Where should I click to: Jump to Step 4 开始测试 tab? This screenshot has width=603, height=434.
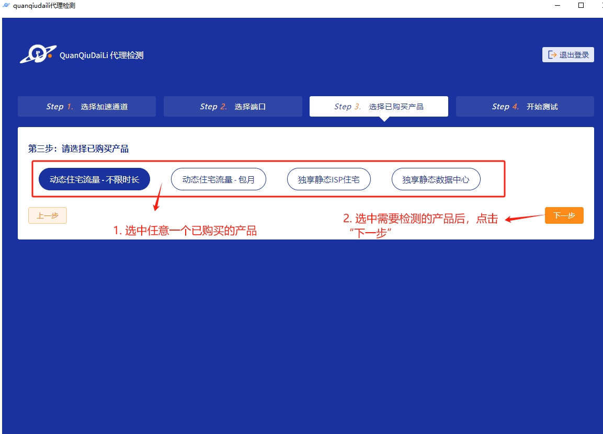pyautogui.click(x=525, y=106)
